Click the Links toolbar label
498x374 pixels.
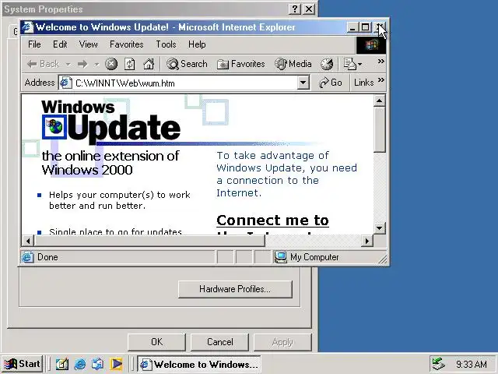(363, 83)
